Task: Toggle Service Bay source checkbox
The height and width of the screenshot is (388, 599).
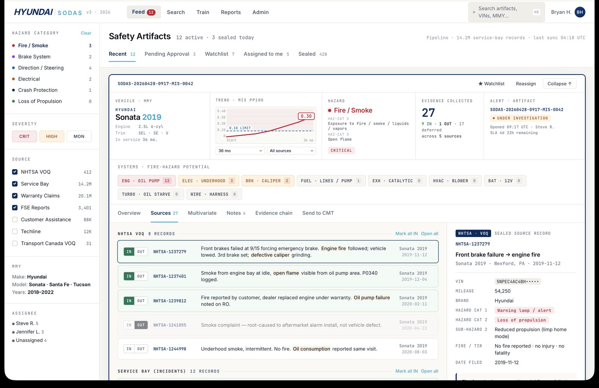Action: (15, 184)
